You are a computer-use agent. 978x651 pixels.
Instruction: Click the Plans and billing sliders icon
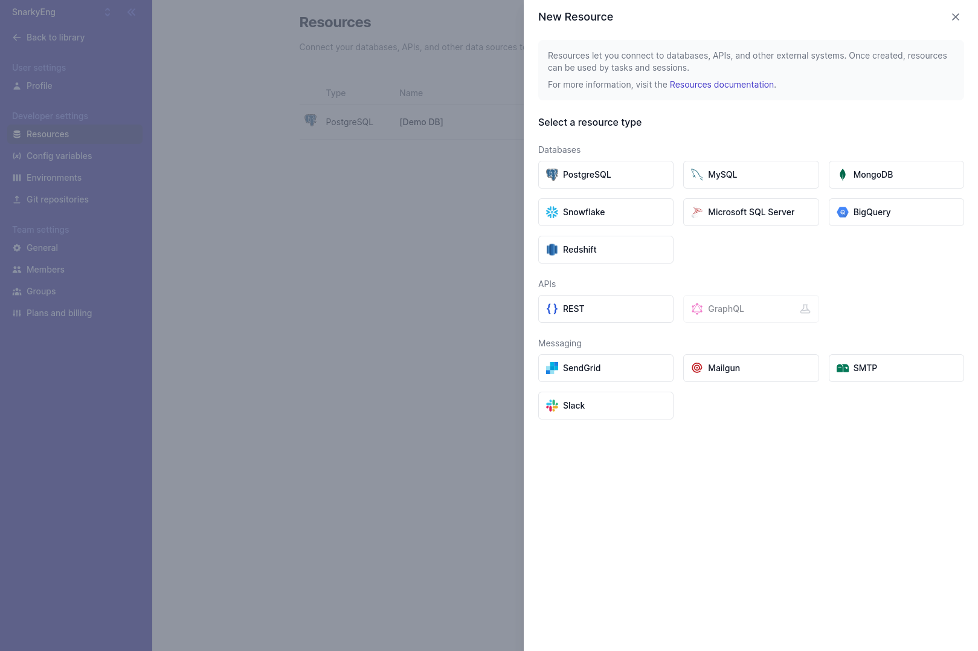coord(17,313)
